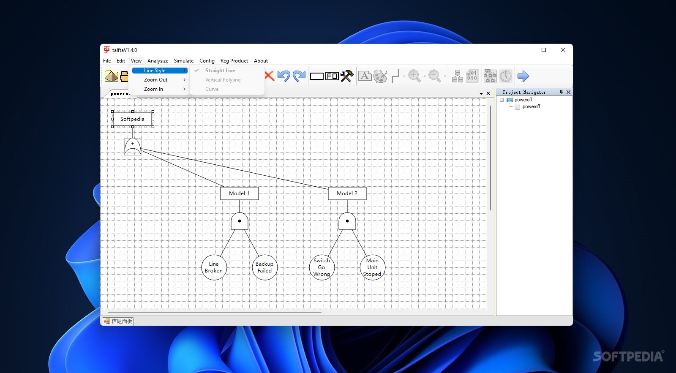This screenshot has height=373, width=676.
Task: Select the Model 2 event box
Action: click(x=347, y=193)
